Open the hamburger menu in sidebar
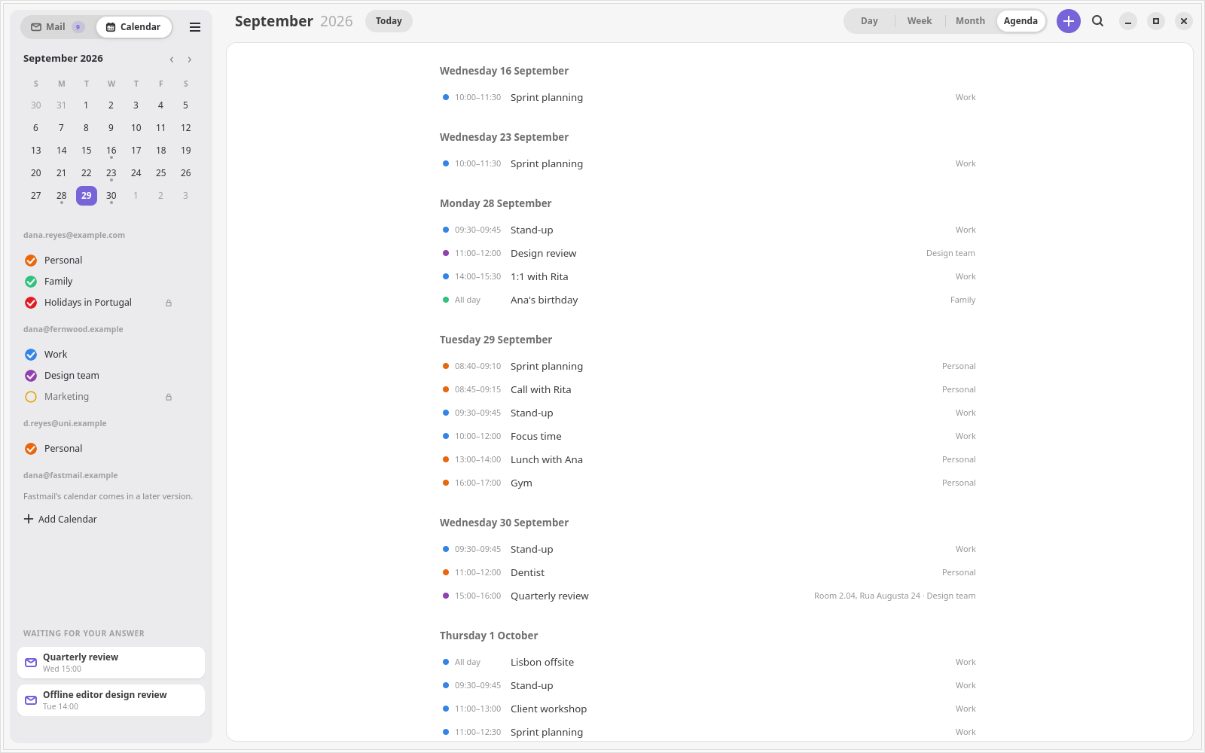The width and height of the screenshot is (1205, 753). 195,27
